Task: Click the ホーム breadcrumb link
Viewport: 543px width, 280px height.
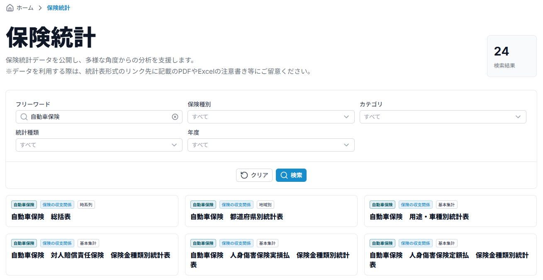Action: coord(25,8)
